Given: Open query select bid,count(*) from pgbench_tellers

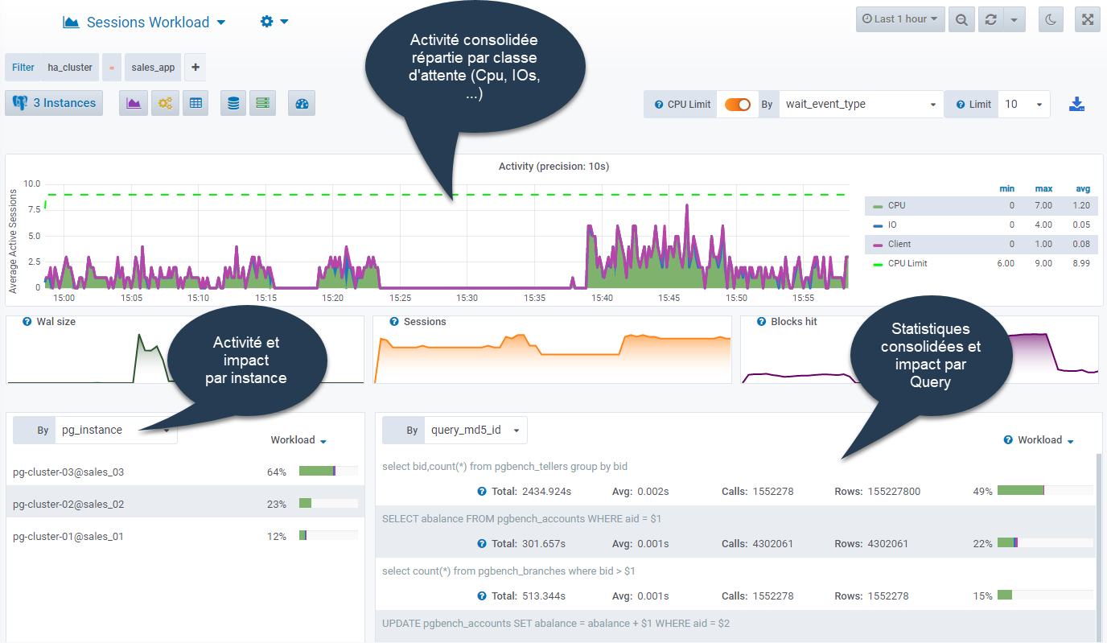Looking at the screenshot, I should pyautogui.click(x=504, y=466).
